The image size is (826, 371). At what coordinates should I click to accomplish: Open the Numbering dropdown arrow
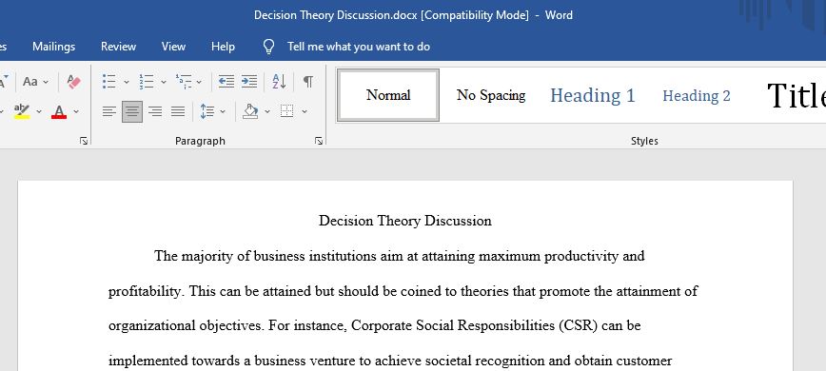coord(164,82)
